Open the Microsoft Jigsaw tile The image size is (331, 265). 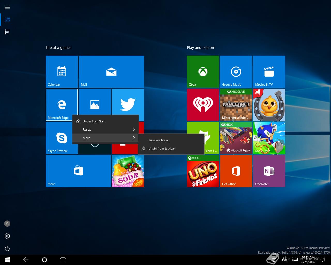pyautogui.click(x=236, y=138)
